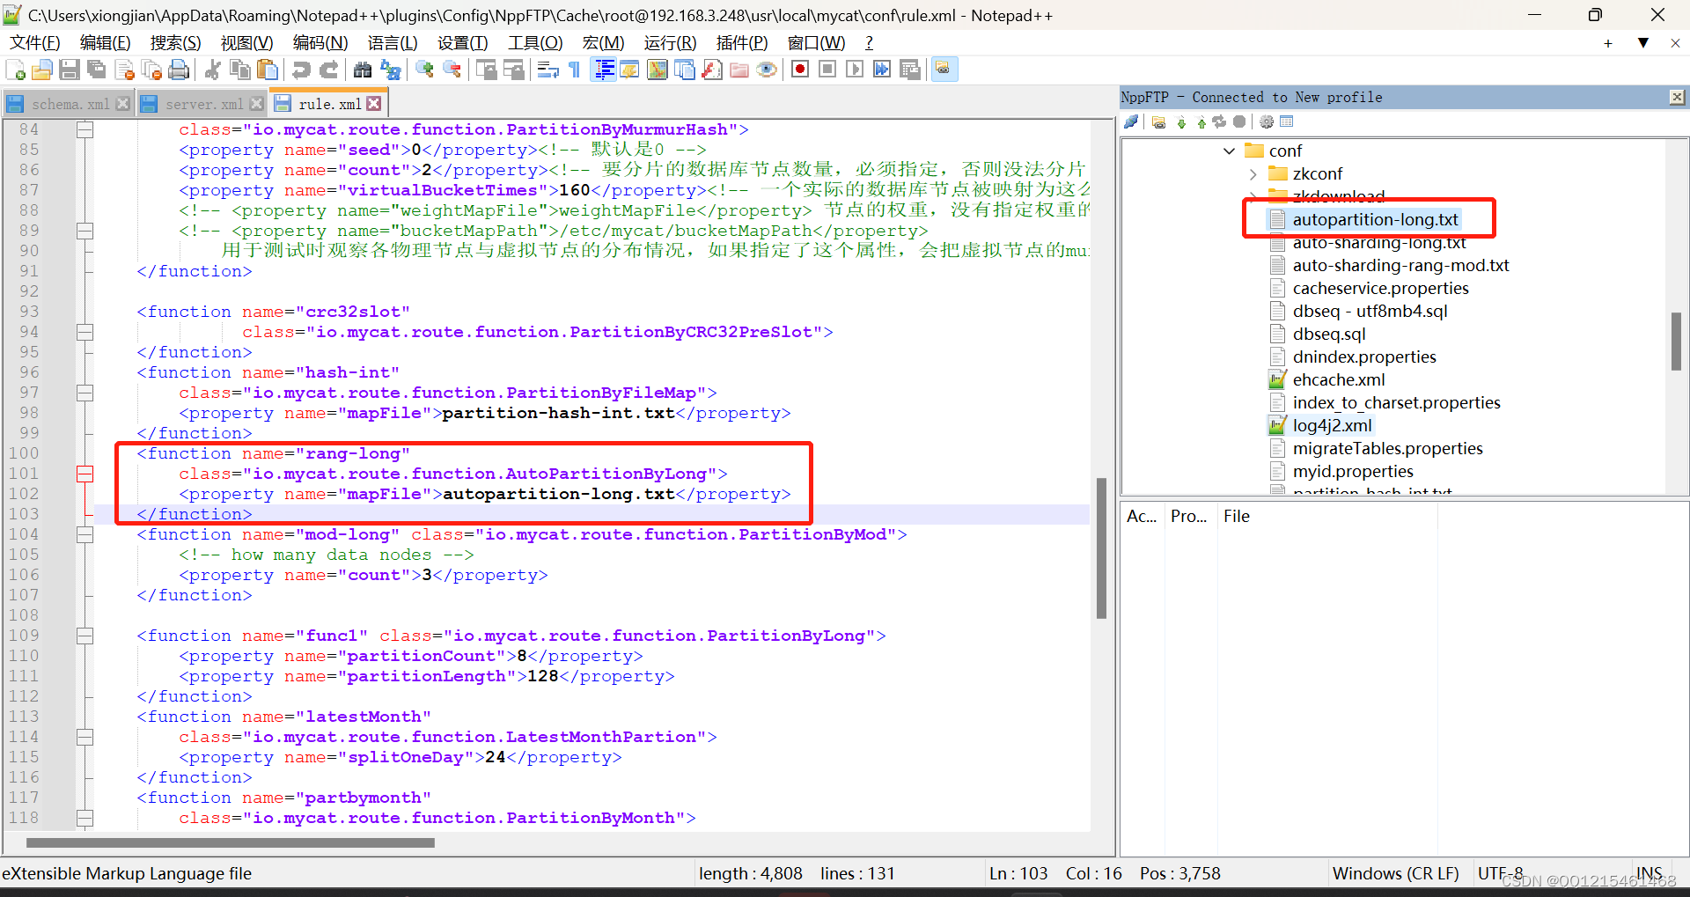Click the Function List toolbar icon
The height and width of the screenshot is (897, 1690).
tap(711, 70)
